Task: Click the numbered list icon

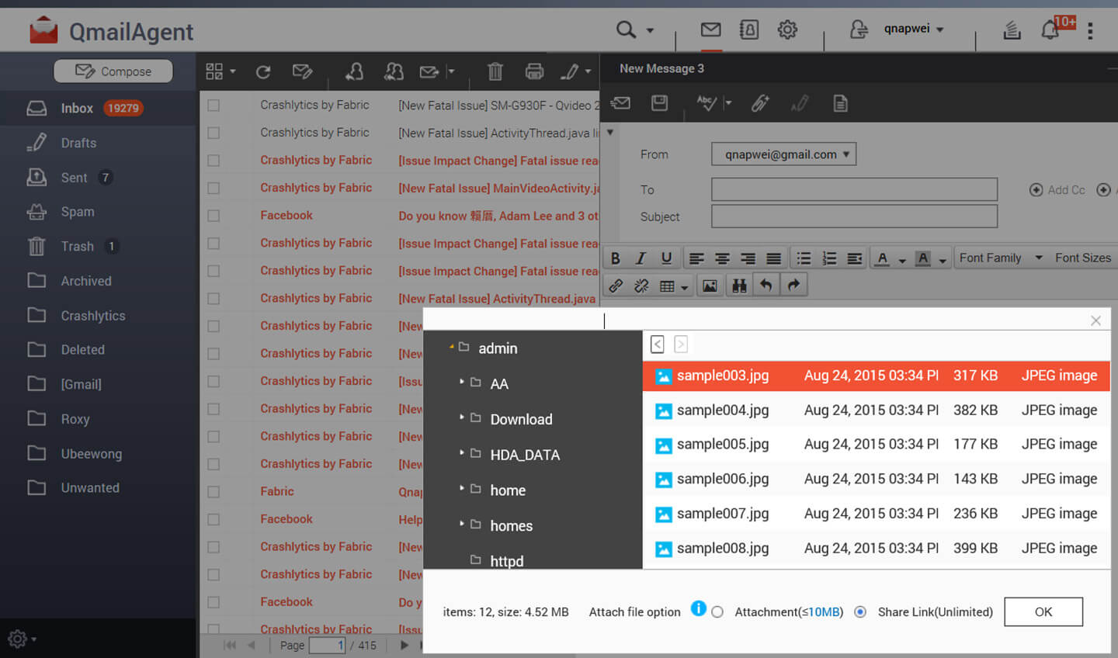Action: click(x=829, y=258)
